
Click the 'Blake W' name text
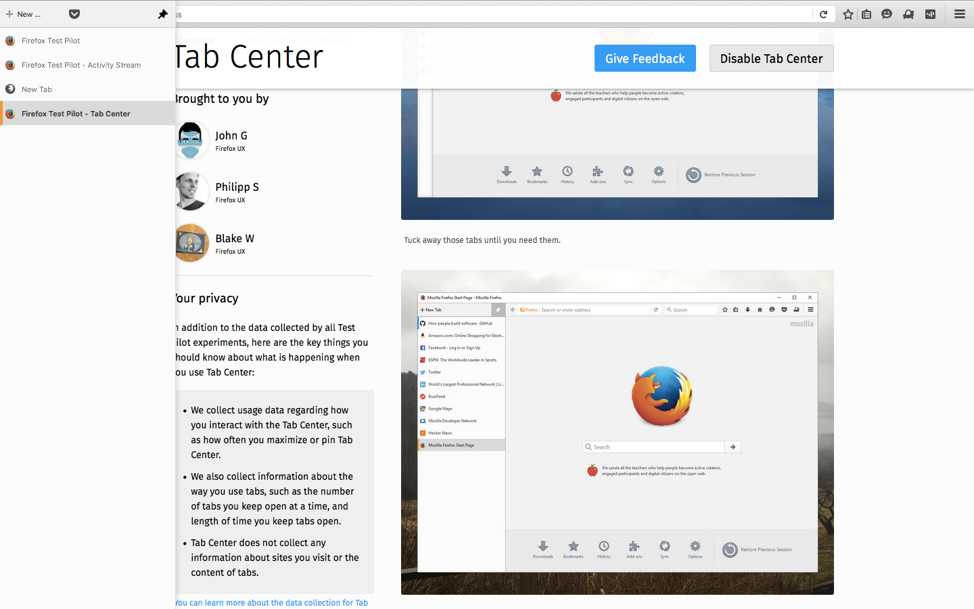235,238
